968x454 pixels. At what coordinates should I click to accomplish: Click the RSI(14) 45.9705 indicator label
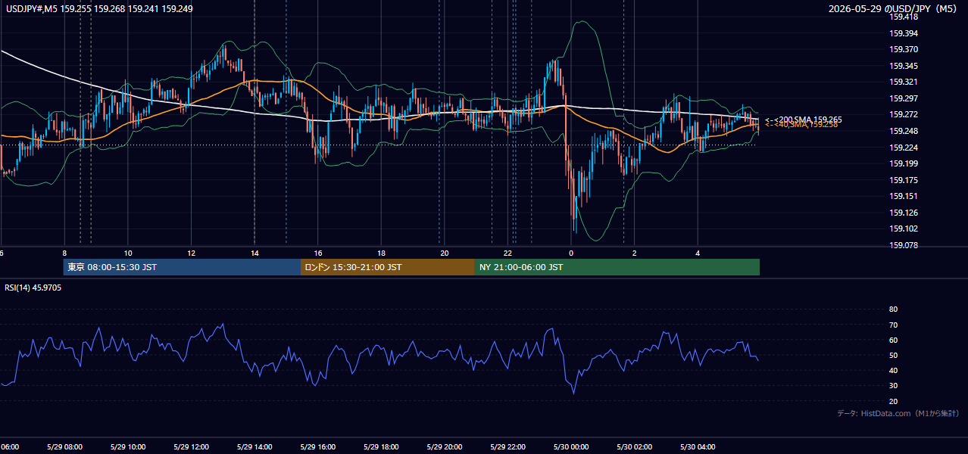33,288
